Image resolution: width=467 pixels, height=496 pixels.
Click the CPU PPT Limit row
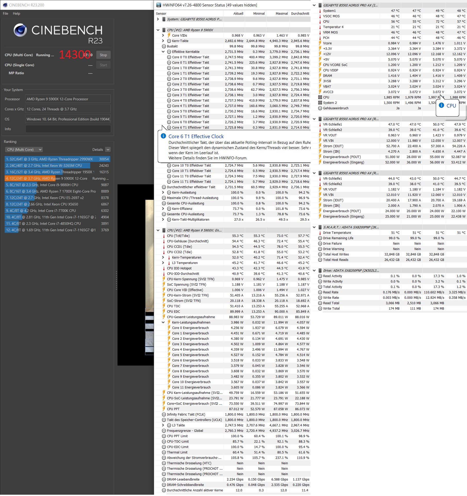(232, 436)
